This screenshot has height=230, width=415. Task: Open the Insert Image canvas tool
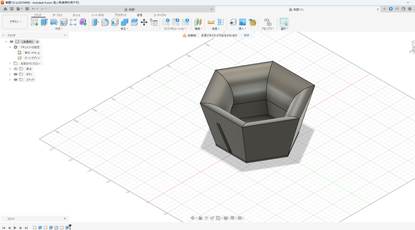[242, 22]
